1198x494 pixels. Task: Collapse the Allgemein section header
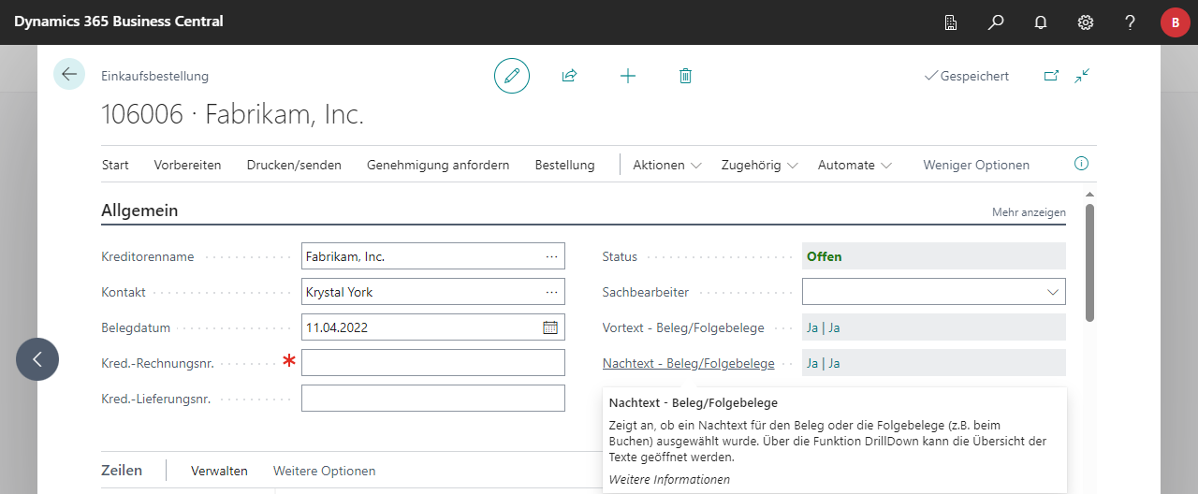[139, 211]
